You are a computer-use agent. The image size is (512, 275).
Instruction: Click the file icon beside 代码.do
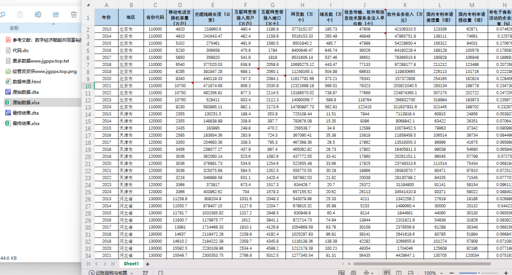[x=8, y=50]
